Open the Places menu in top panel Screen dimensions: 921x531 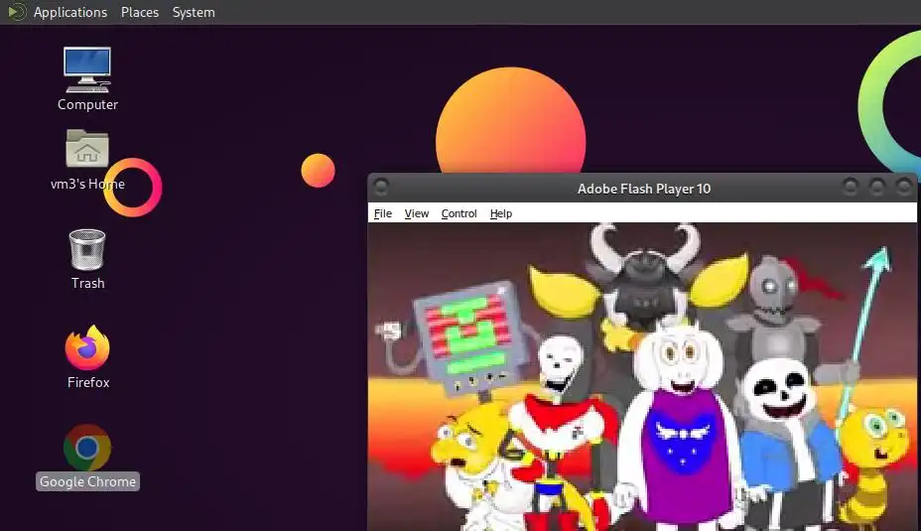pyautogui.click(x=140, y=12)
